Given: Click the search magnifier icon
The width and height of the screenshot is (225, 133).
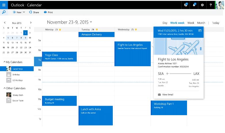Looking at the screenshot, I should 4,12.
